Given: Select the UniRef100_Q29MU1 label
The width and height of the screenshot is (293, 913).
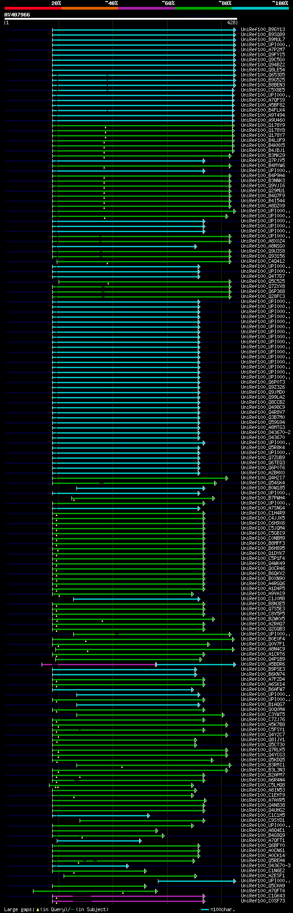Looking at the screenshot, I should point(263,191).
